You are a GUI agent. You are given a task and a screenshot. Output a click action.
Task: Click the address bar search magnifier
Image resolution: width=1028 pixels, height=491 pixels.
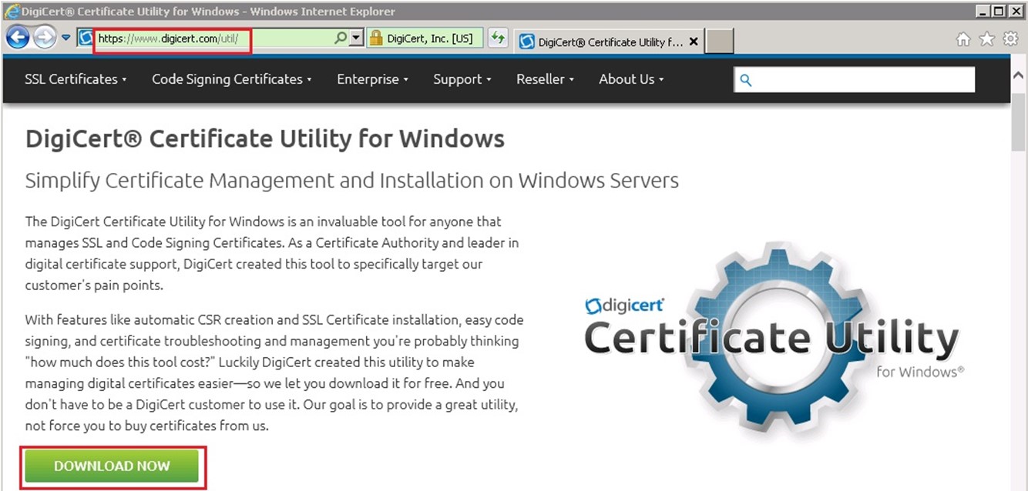tap(340, 38)
